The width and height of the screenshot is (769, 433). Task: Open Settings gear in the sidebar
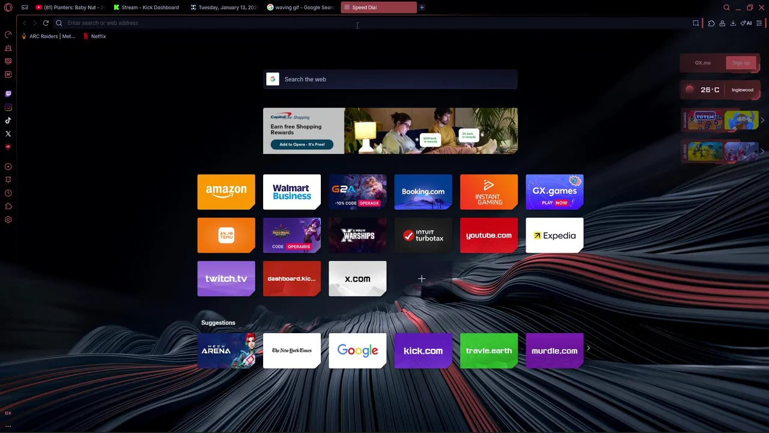(x=8, y=220)
